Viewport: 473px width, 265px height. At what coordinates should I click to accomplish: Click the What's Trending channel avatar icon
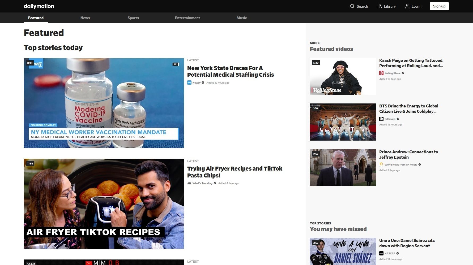click(x=189, y=183)
